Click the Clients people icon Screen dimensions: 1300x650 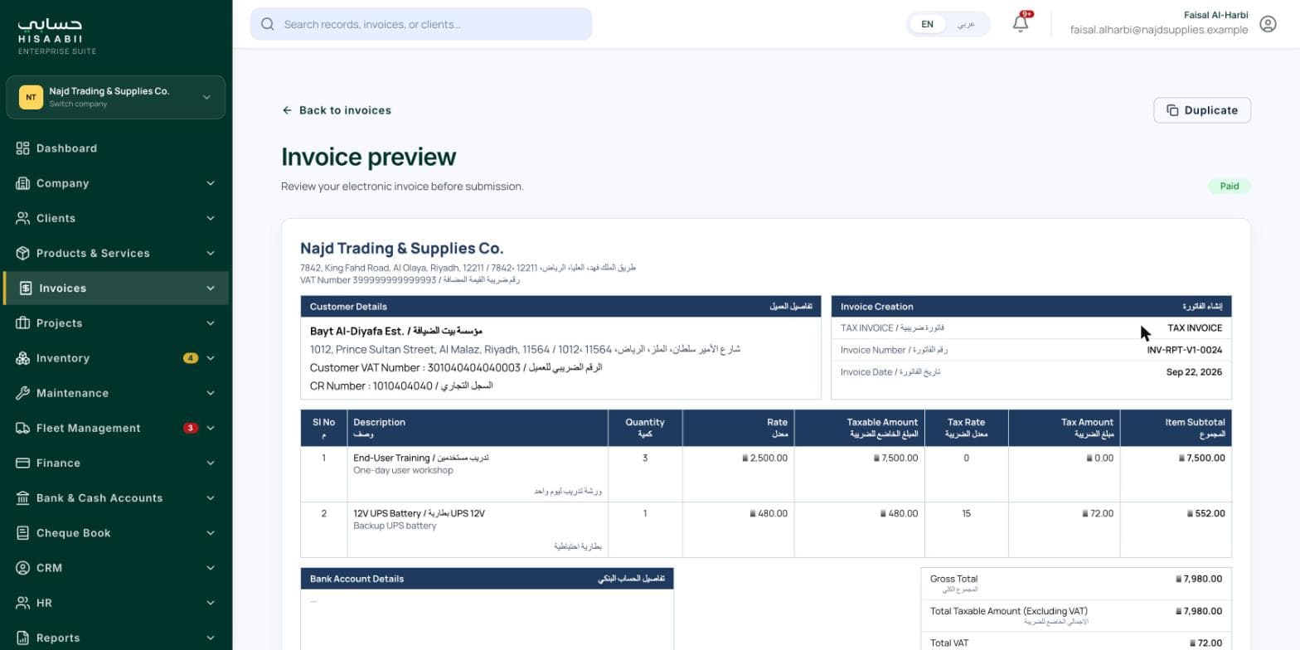pos(22,218)
